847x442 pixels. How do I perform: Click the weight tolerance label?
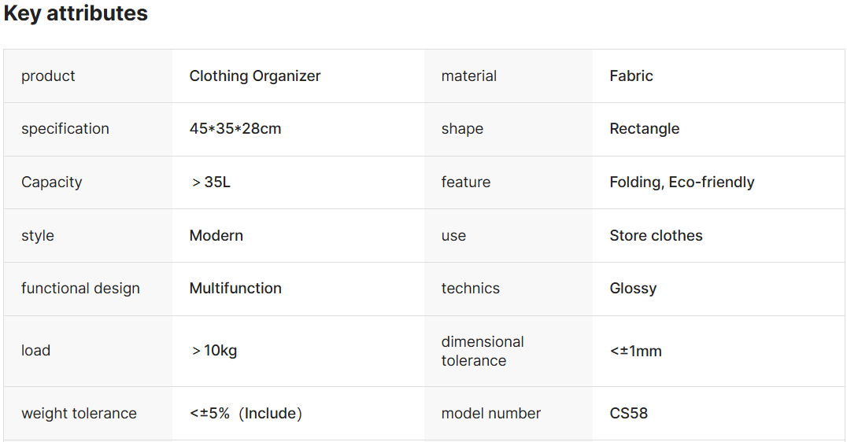pos(79,414)
